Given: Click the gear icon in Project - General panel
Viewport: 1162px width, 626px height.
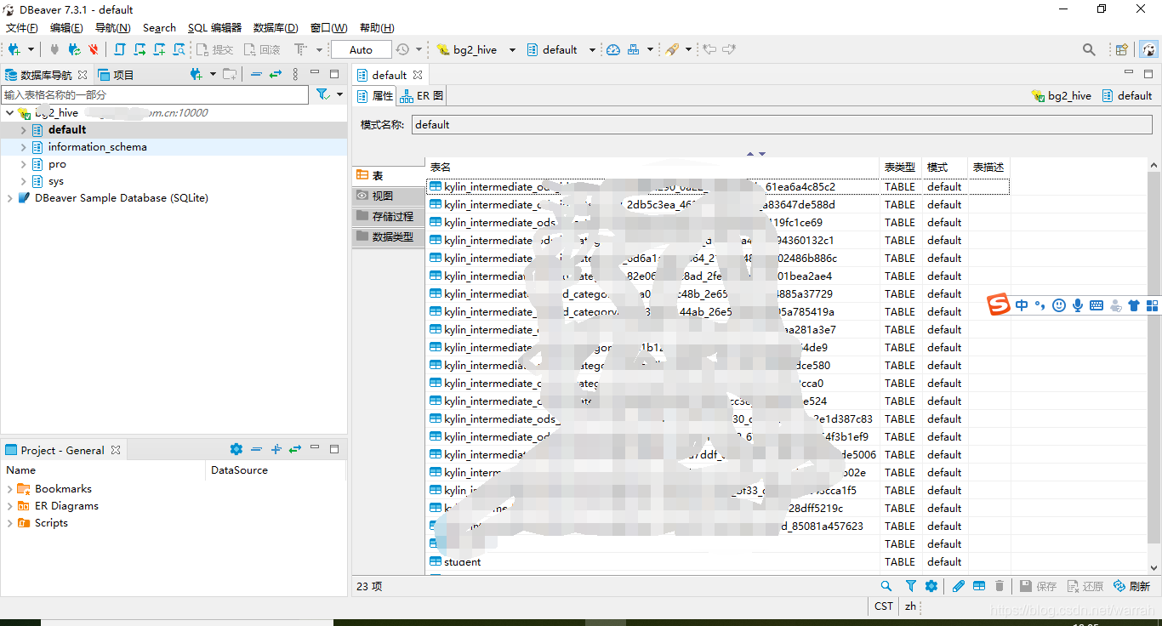Looking at the screenshot, I should click(x=236, y=449).
